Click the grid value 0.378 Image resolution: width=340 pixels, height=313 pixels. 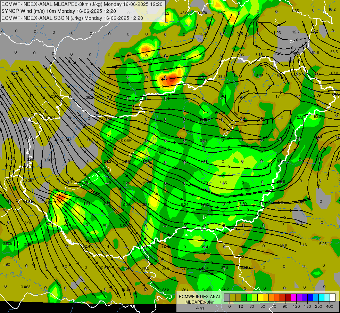pyautogui.click(x=202, y=13)
